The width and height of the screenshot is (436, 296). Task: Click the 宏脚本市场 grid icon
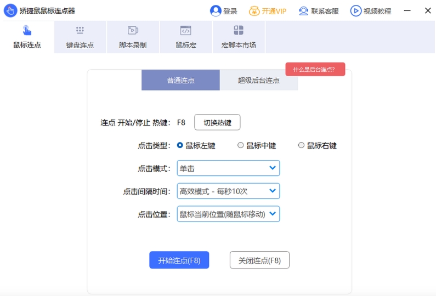[x=239, y=30]
